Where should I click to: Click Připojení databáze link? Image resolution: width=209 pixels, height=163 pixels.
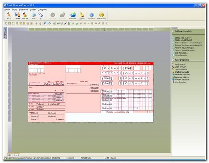[x=182, y=79]
